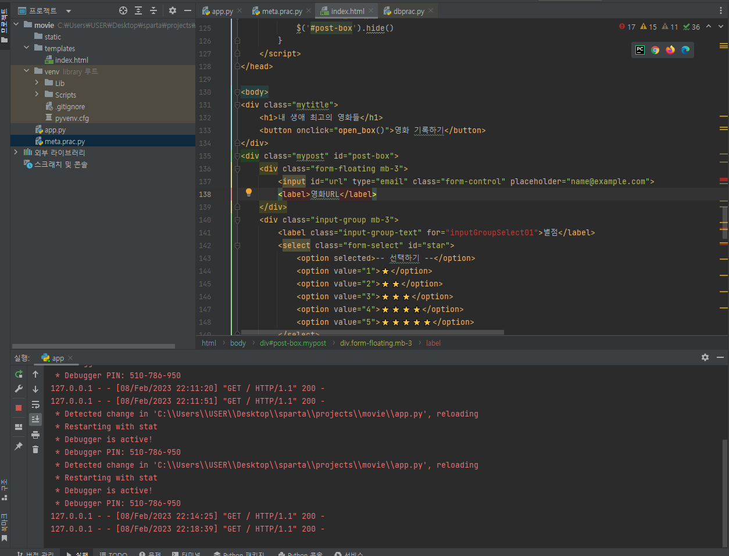Collapse the movie project root folder
This screenshot has width=729, height=556.
[x=16, y=24]
